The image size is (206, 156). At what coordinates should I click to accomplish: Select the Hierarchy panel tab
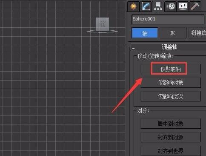point(158,6)
